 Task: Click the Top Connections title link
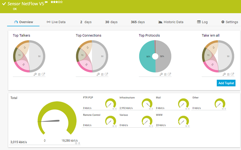click(89, 35)
